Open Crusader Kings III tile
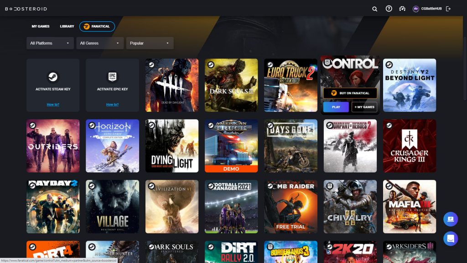 (x=410, y=146)
